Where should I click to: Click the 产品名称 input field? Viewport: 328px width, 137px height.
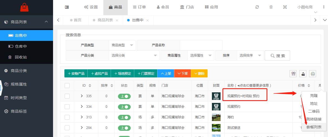point(201,45)
